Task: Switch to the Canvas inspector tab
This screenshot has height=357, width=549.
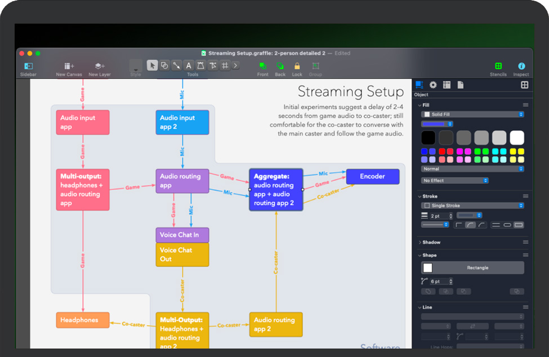Action: [x=447, y=85]
